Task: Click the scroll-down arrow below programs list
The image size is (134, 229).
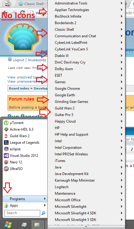Action: tap(86, 227)
